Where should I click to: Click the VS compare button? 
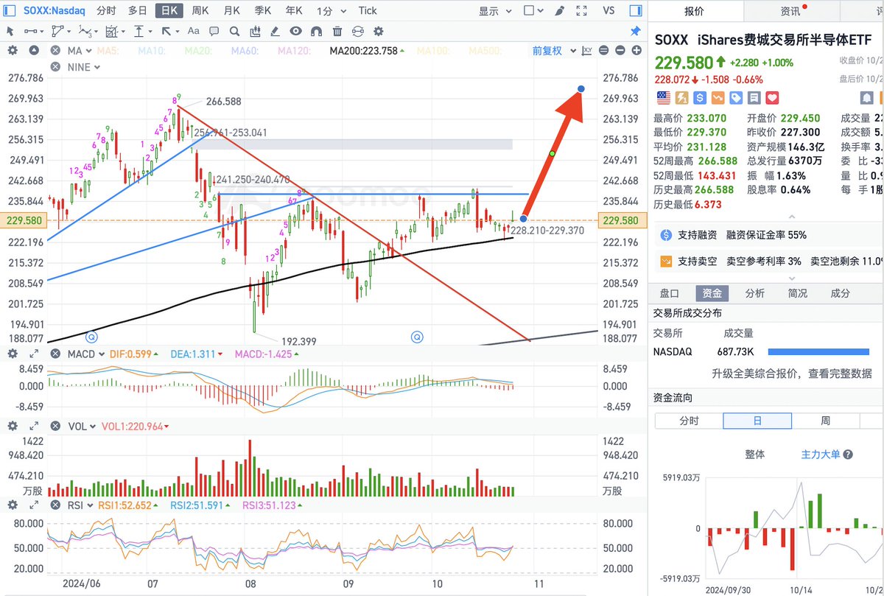608,10
